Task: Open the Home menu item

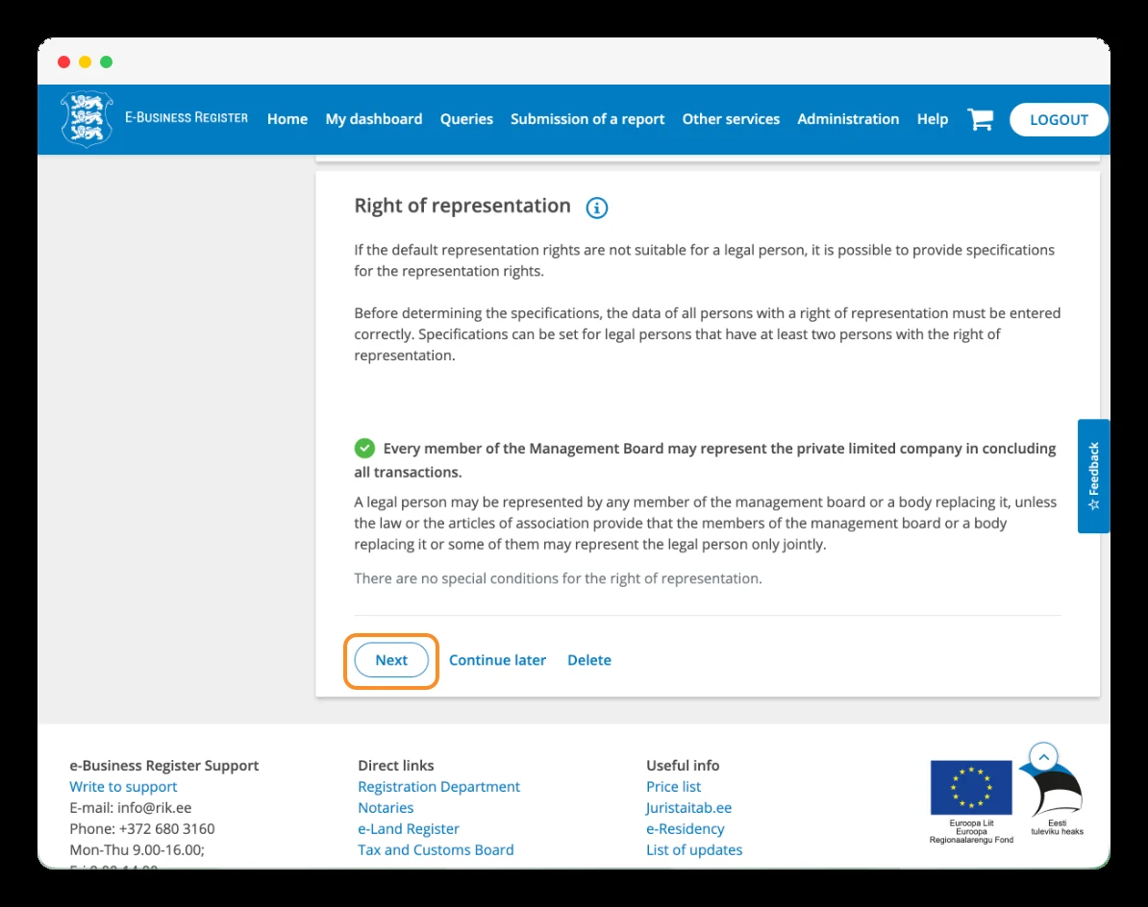Action: pyautogui.click(x=287, y=119)
